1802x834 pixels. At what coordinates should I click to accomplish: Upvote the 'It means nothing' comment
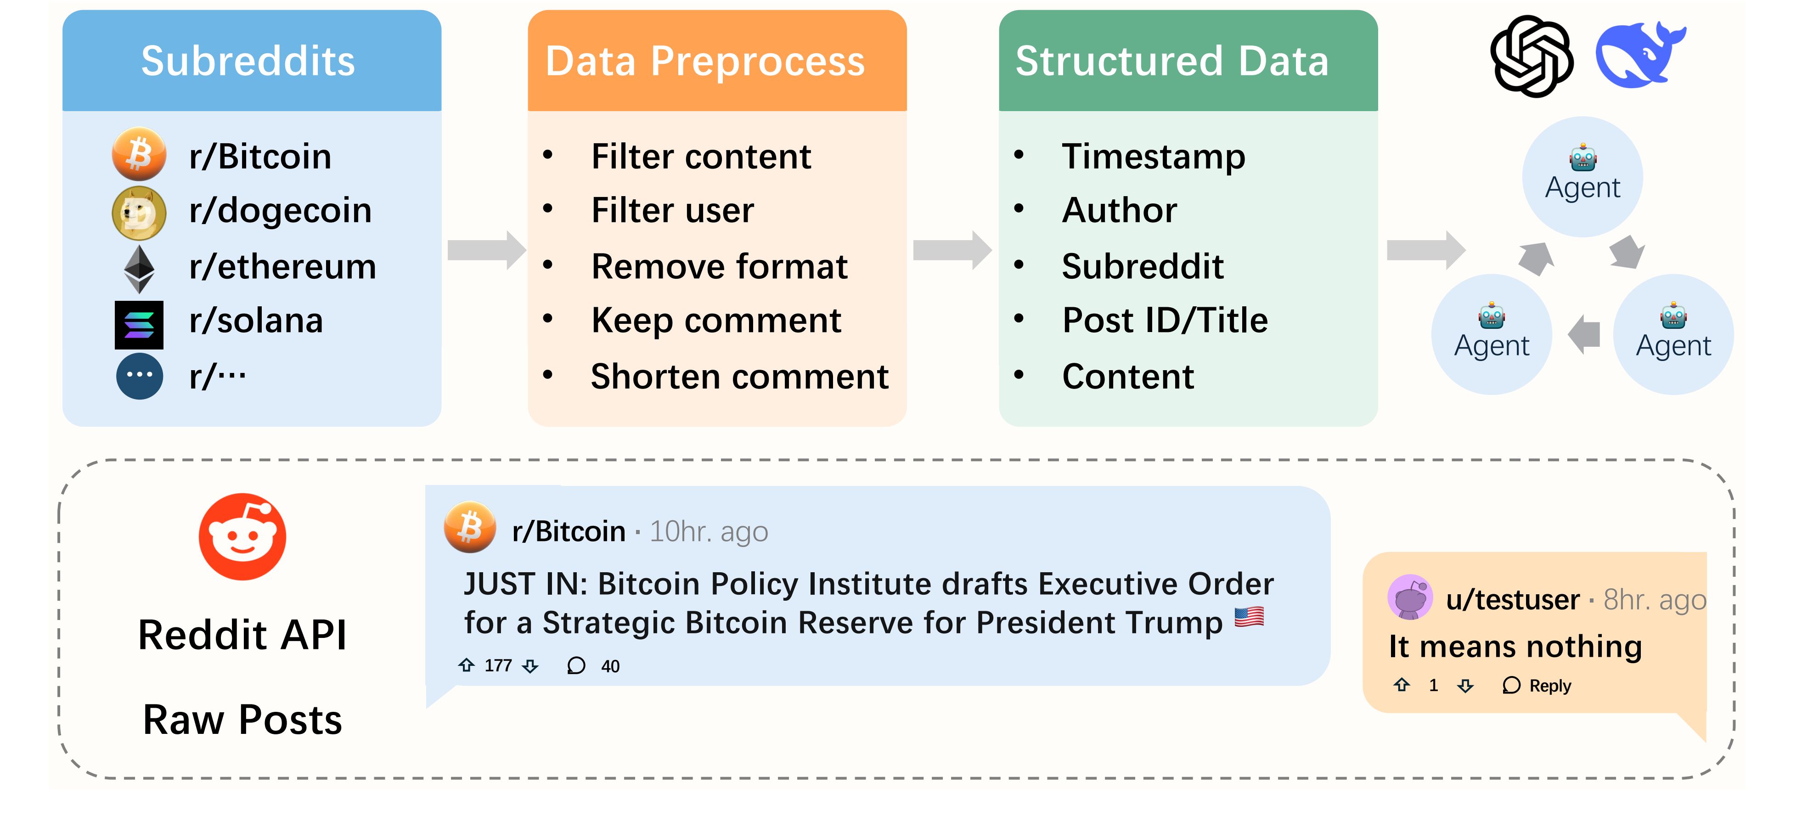[x=1402, y=685]
